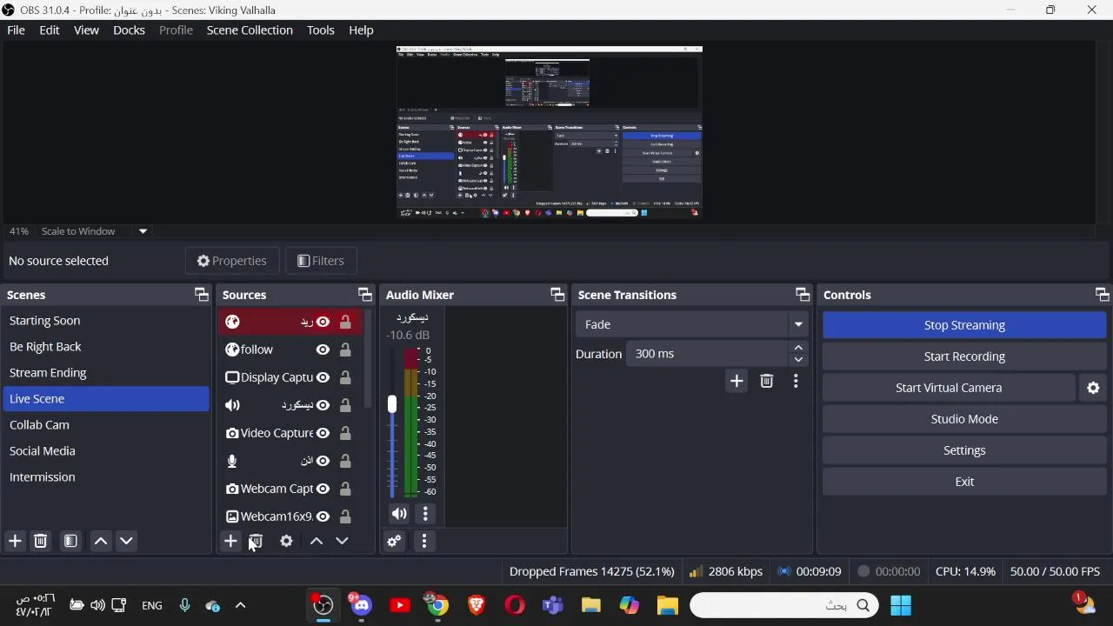This screenshot has width=1113, height=626.
Task: Add a new source with plus icon
Action: click(230, 541)
